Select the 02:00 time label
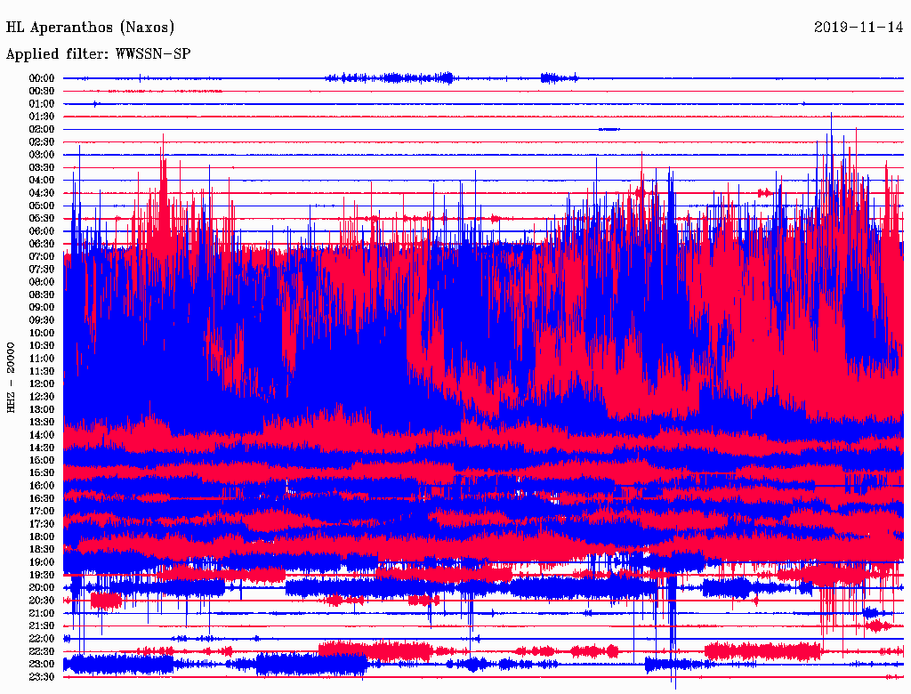911x694 pixels. click(42, 129)
